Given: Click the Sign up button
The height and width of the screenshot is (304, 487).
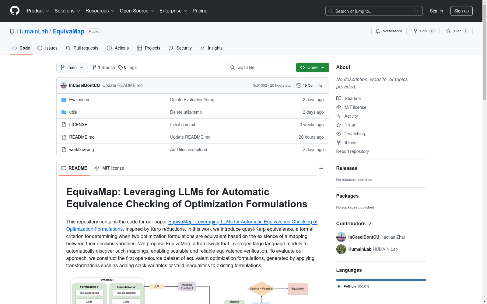Looking at the screenshot, I should tap(461, 11).
